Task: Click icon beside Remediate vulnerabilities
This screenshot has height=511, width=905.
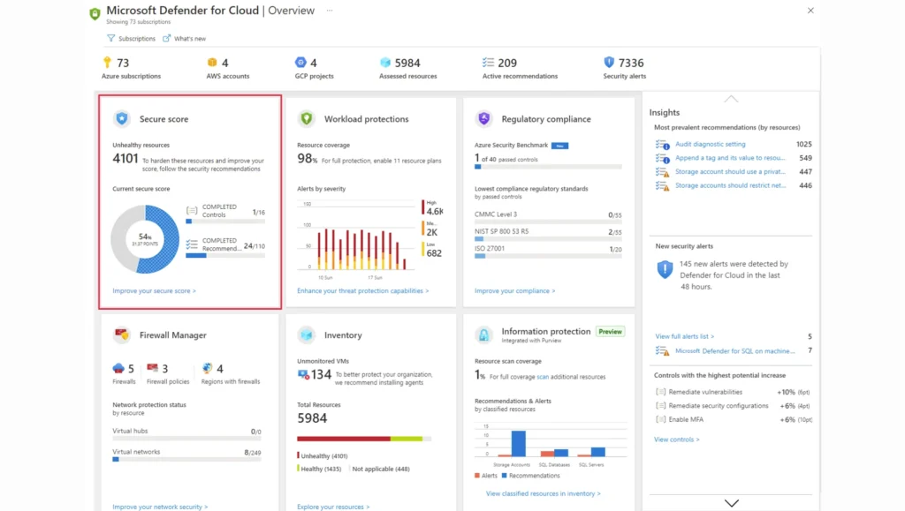Action: coord(660,392)
